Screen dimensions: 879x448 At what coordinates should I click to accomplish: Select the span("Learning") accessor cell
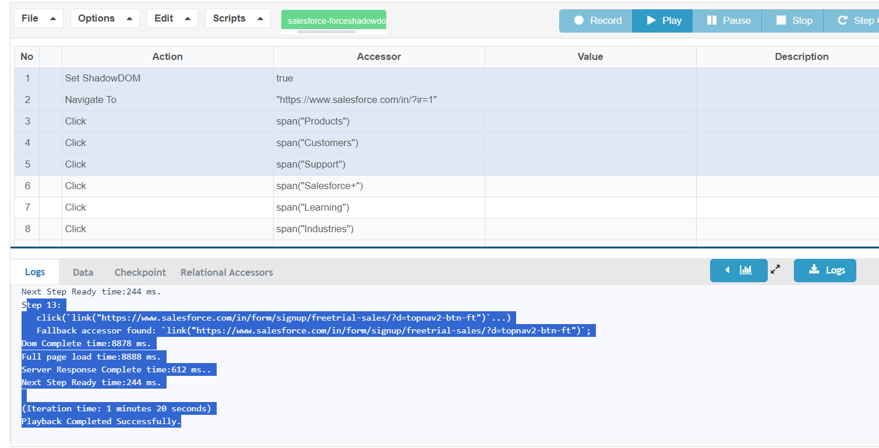tap(379, 208)
